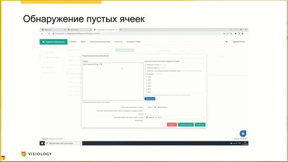Click the green Администрирование logo button
Screen dimensions: 288x162
pos(54,42)
